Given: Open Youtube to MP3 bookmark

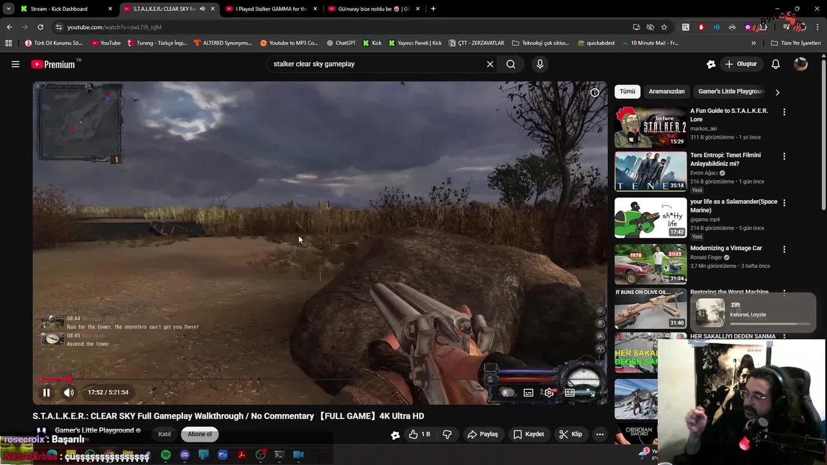Looking at the screenshot, I should (289, 43).
